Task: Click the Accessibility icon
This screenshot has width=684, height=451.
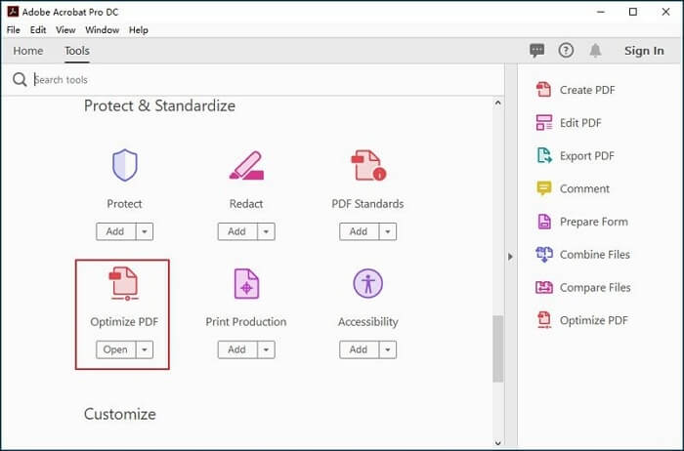Action: click(367, 283)
